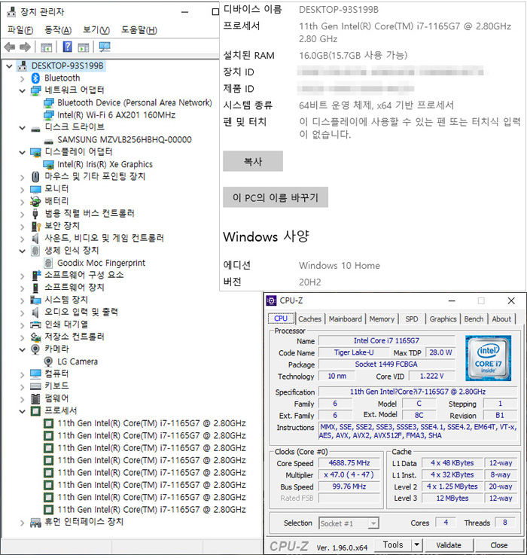
Task: Click the 소프트웨어 구성 요소 icon
Action: (35, 275)
